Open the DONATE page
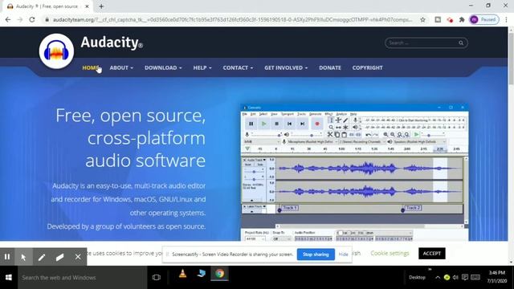This screenshot has height=289, width=514. pyautogui.click(x=330, y=67)
